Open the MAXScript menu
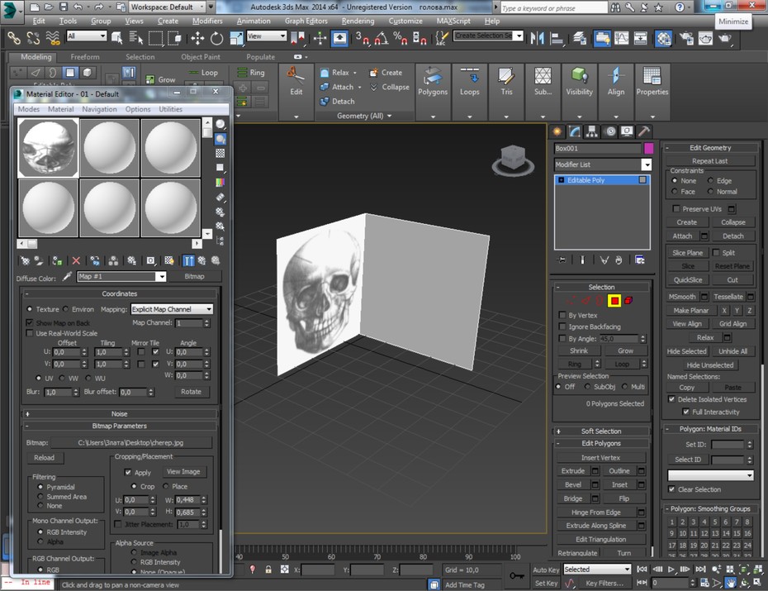Viewport: 768px width, 591px height. click(453, 21)
